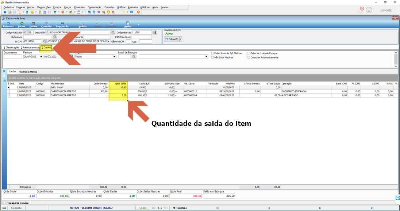Click the magnifier icon left of Cardex grid
This screenshot has height=211, width=400.
(4, 71)
